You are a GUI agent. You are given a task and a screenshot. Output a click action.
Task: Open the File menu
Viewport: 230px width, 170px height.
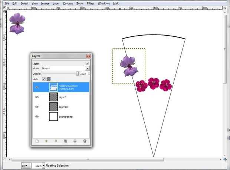click(x=7, y=3)
